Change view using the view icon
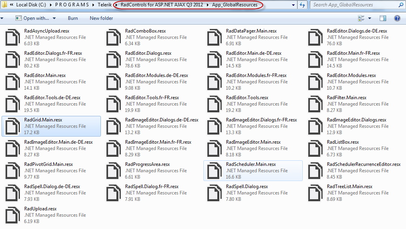 (x=361, y=18)
